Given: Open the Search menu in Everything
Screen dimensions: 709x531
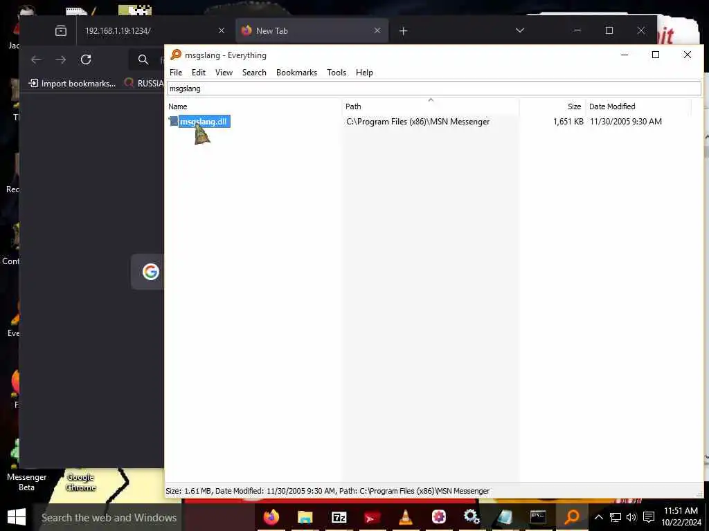Looking at the screenshot, I should (254, 72).
